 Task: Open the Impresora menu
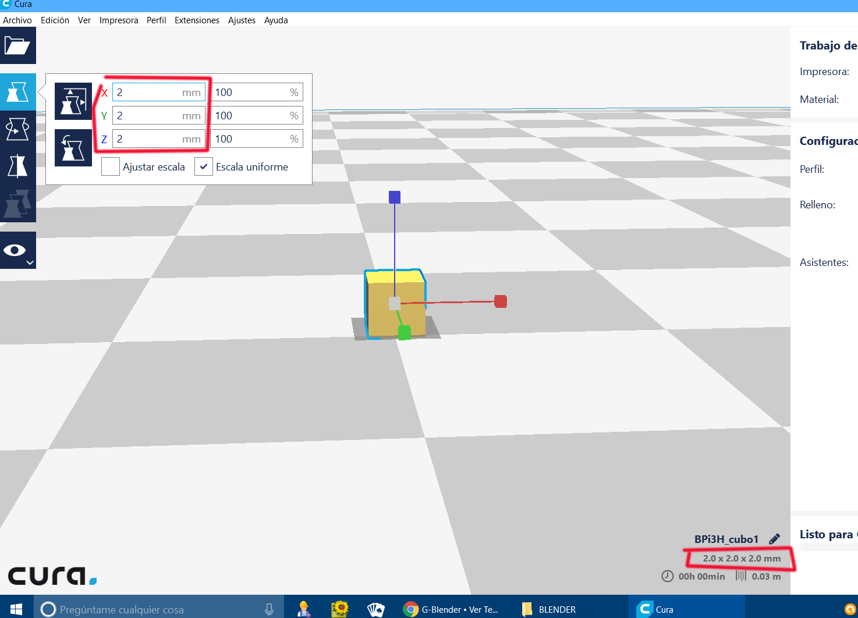pyautogui.click(x=119, y=20)
